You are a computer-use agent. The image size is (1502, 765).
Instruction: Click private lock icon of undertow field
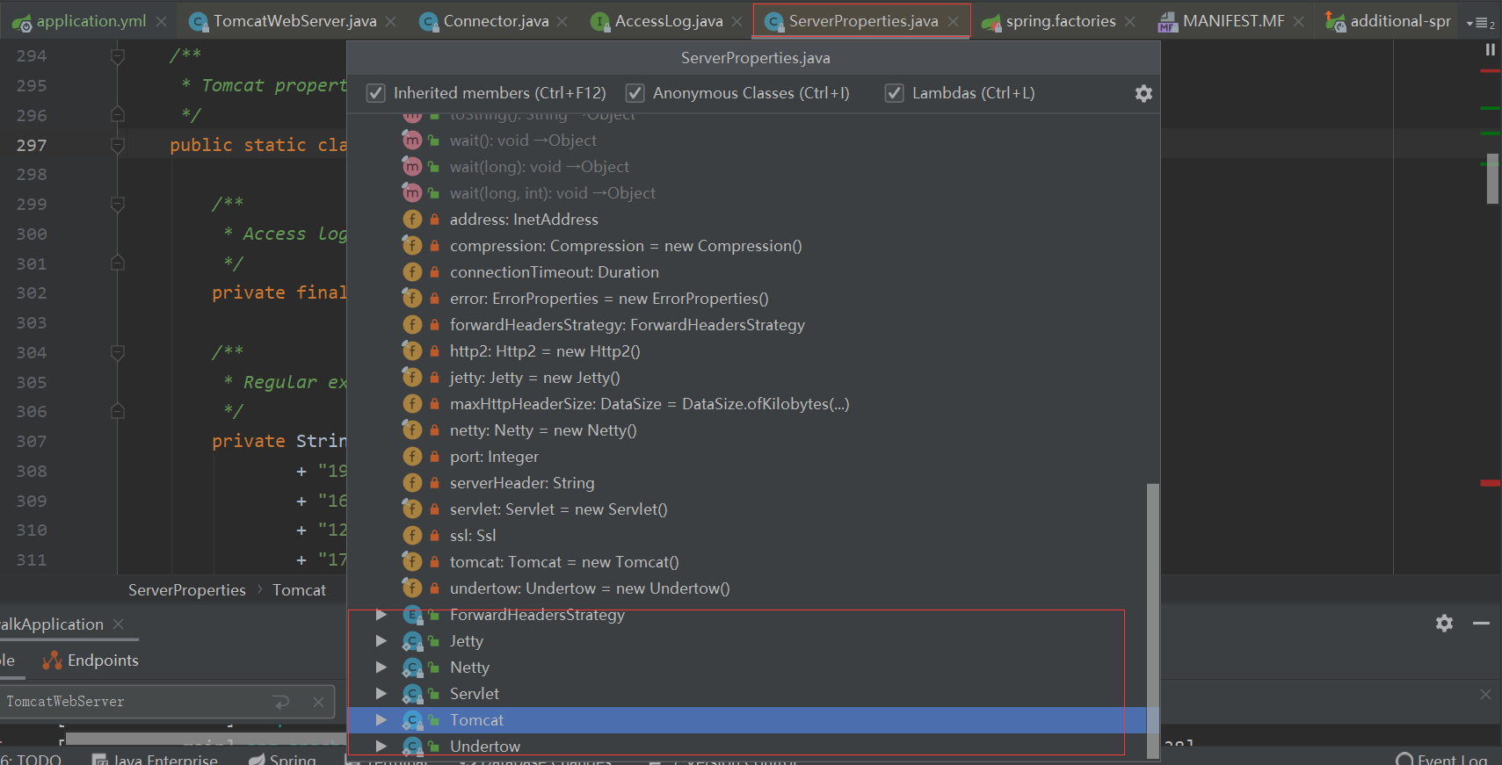pyautogui.click(x=434, y=588)
